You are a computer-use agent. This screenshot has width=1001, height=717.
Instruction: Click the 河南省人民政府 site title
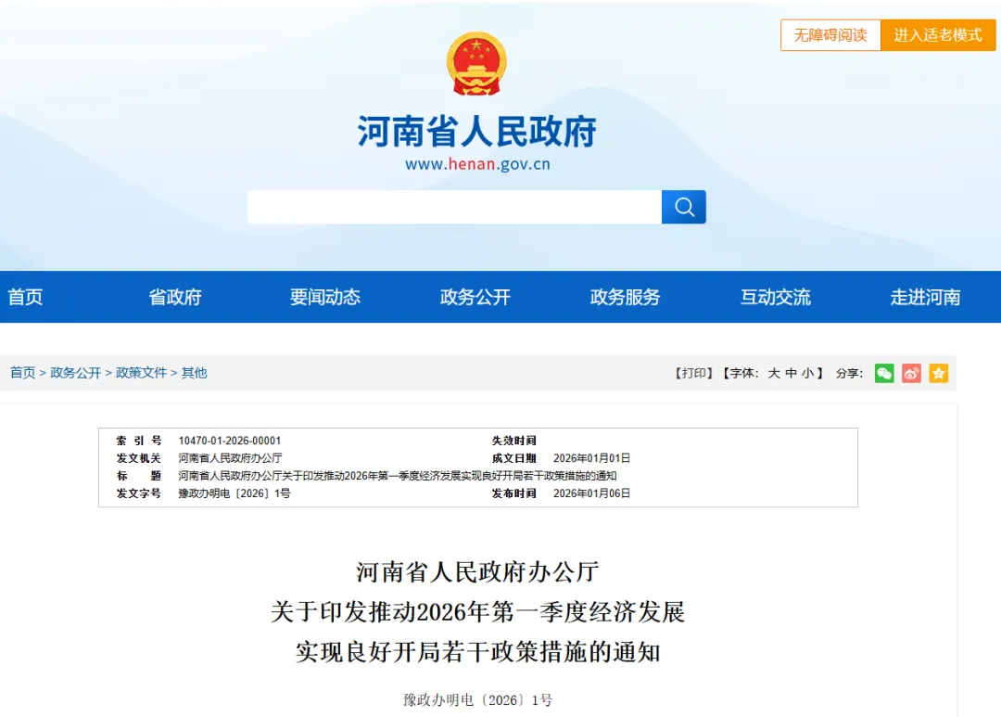click(477, 131)
